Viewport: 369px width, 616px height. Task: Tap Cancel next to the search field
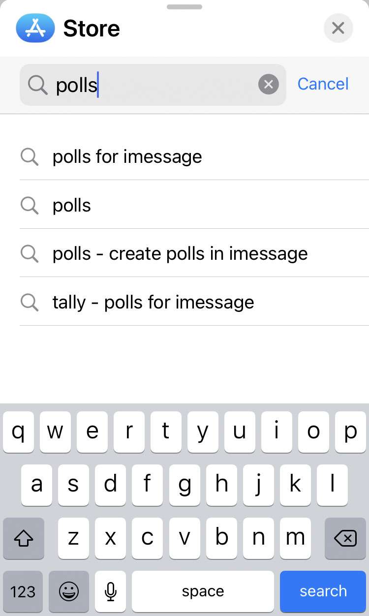323,84
